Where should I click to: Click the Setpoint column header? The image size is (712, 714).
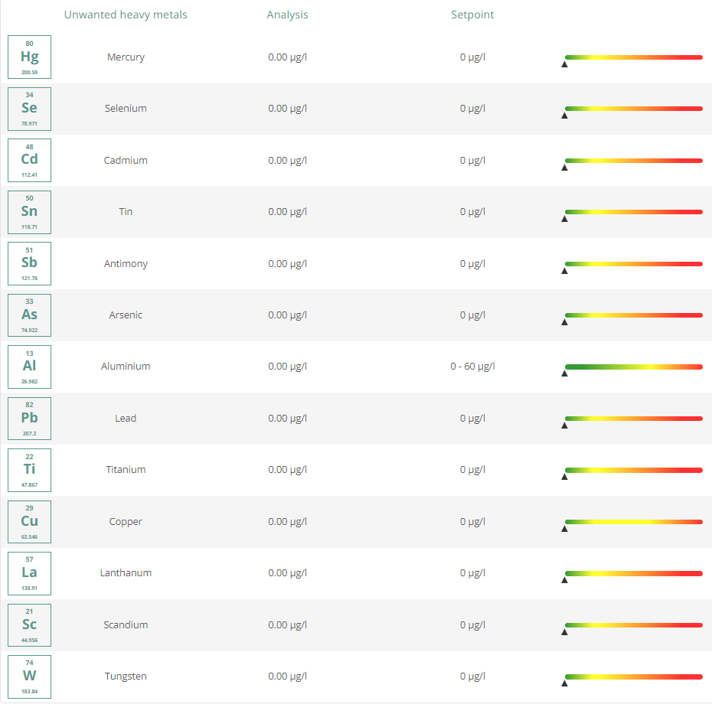coord(472,15)
